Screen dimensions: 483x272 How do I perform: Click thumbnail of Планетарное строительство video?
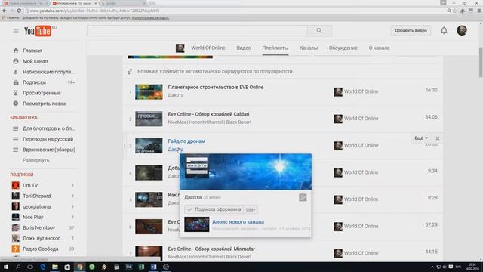pyautogui.click(x=149, y=92)
